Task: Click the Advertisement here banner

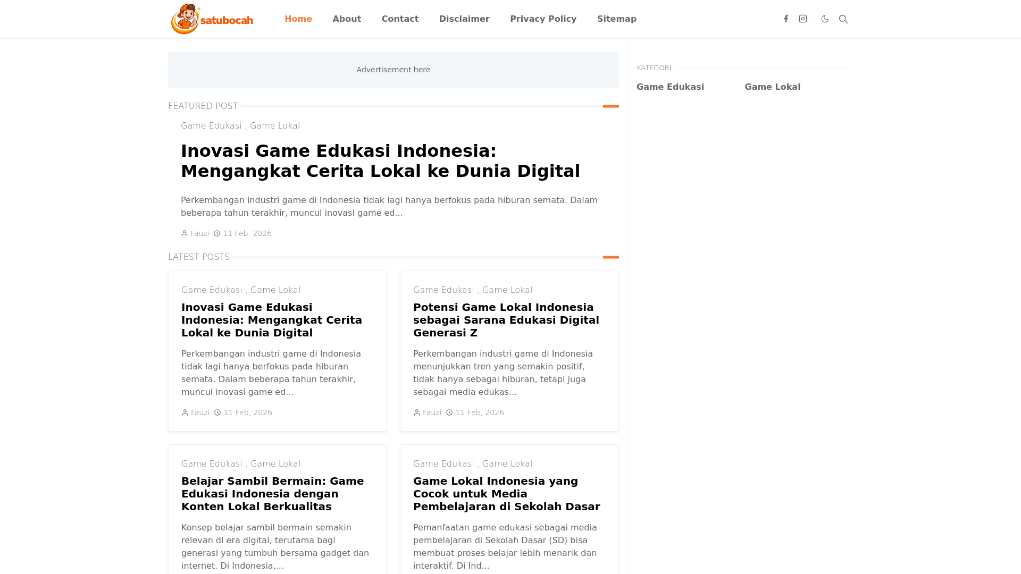Action: tap(394, 70)
